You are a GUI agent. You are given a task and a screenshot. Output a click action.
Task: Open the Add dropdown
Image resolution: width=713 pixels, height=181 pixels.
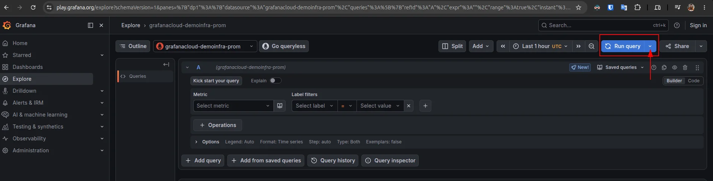coord(481,46)
